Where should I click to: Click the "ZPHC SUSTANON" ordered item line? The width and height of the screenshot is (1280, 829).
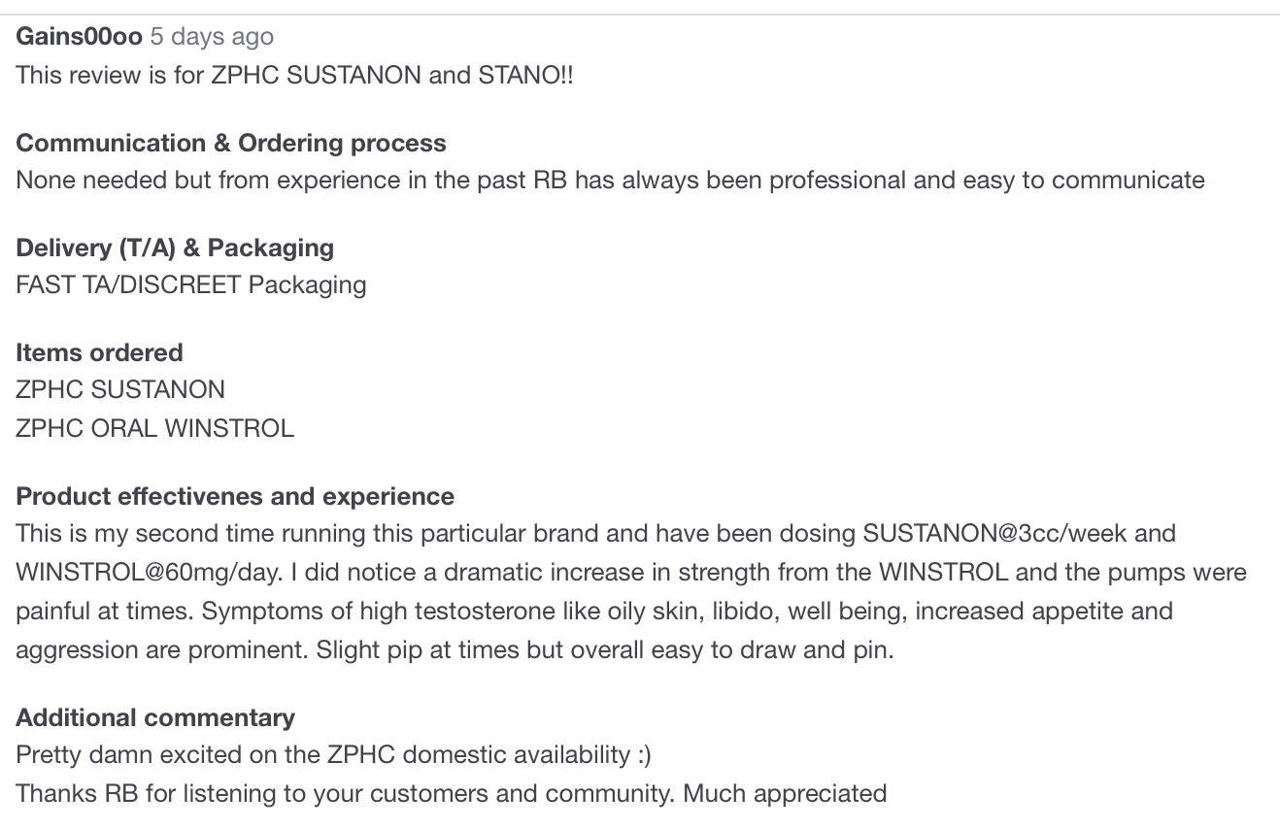120,390
